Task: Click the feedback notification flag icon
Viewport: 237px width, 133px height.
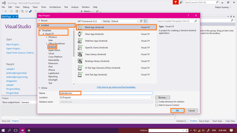Action: (x=176, y=2)
